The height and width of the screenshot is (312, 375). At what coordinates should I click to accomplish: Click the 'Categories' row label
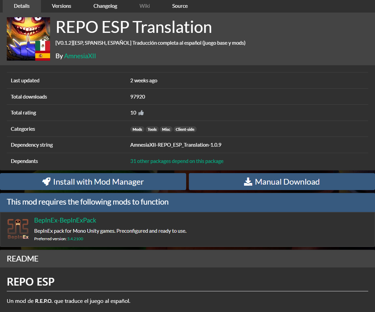pyautogui.click(x=23, y=129)
